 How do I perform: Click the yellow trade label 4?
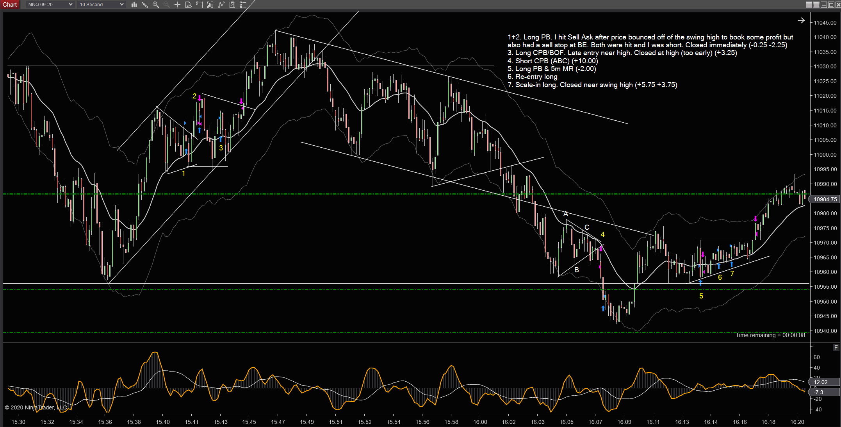point(602,234)
